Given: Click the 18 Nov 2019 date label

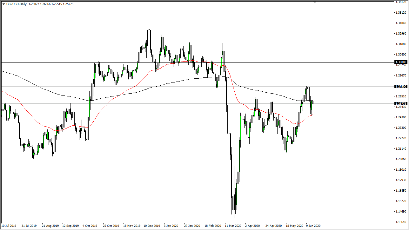Looking at the screenshot, I should [x=131, y=226].
